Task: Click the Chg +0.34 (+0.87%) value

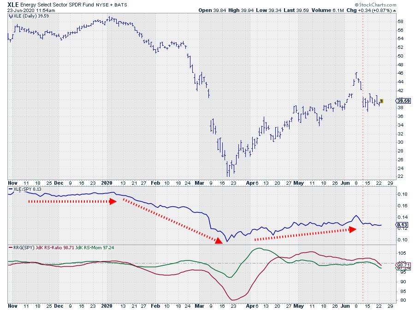Action: pos(369,10)
